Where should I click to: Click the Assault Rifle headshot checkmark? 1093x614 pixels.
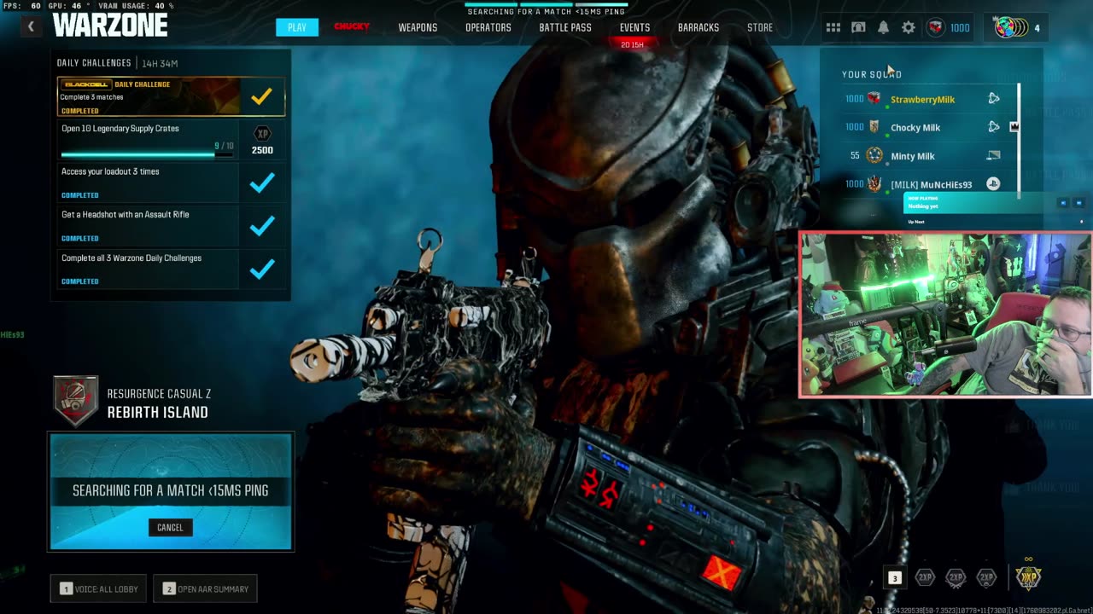click(262, 226)
